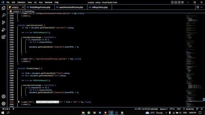Open the volume speaker tray icon
The width and height of the screenshot is (205, 115).
(x=180, y=113)
